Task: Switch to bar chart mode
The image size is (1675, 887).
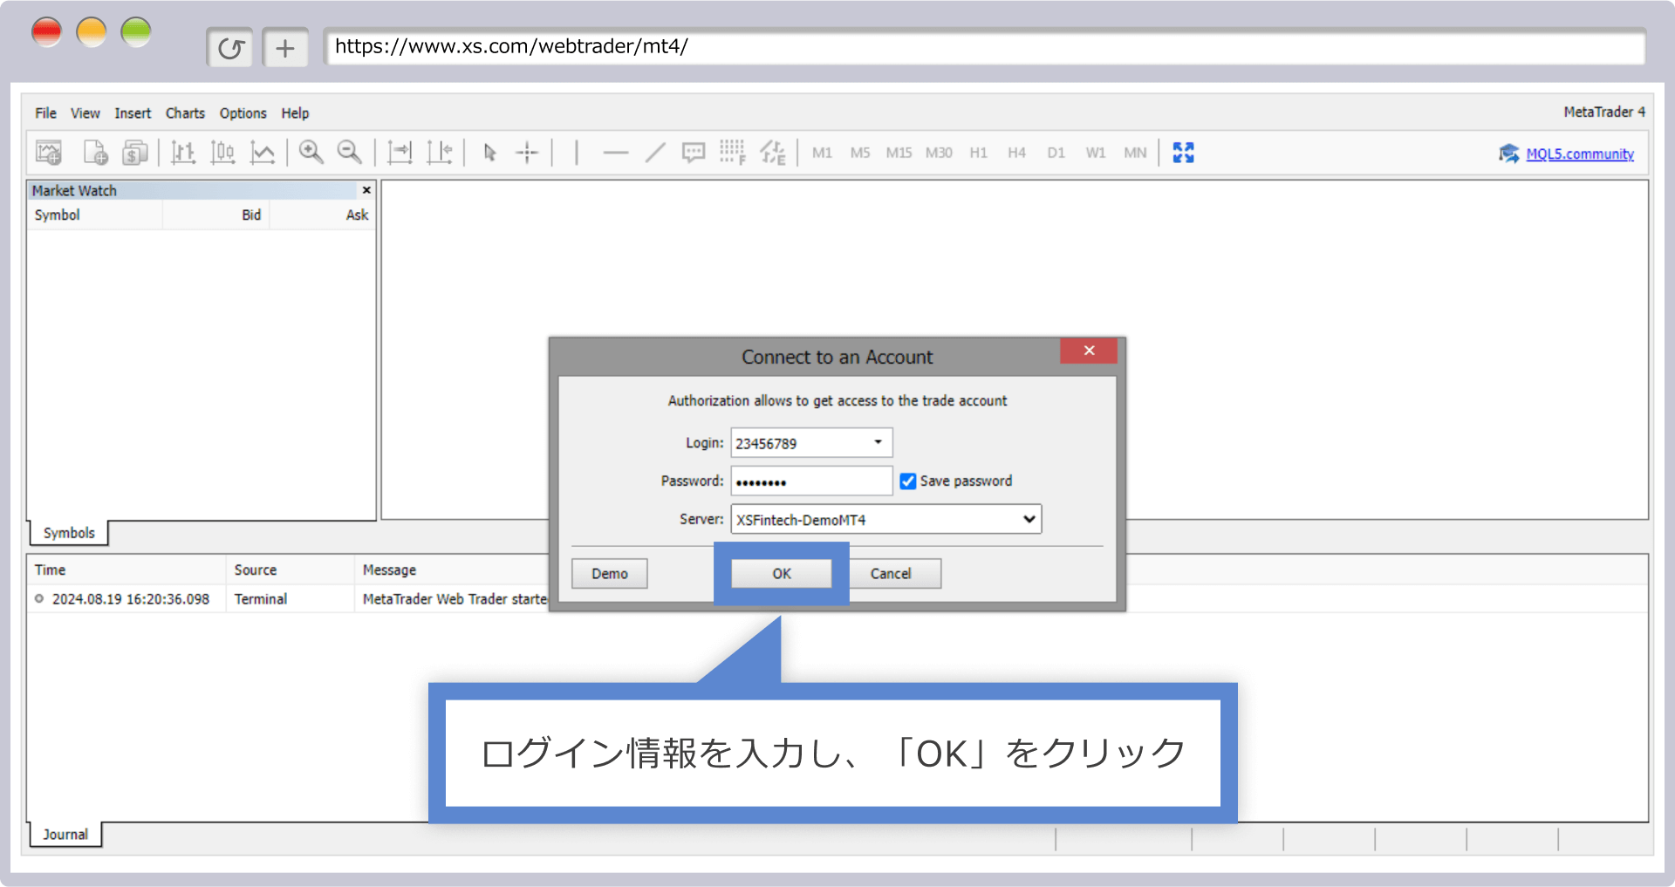Action: 182,153
